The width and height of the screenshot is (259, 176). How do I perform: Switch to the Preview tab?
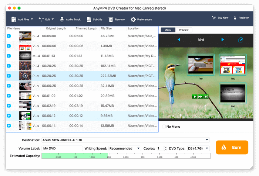pyautogui.click(x=184, y=30)
